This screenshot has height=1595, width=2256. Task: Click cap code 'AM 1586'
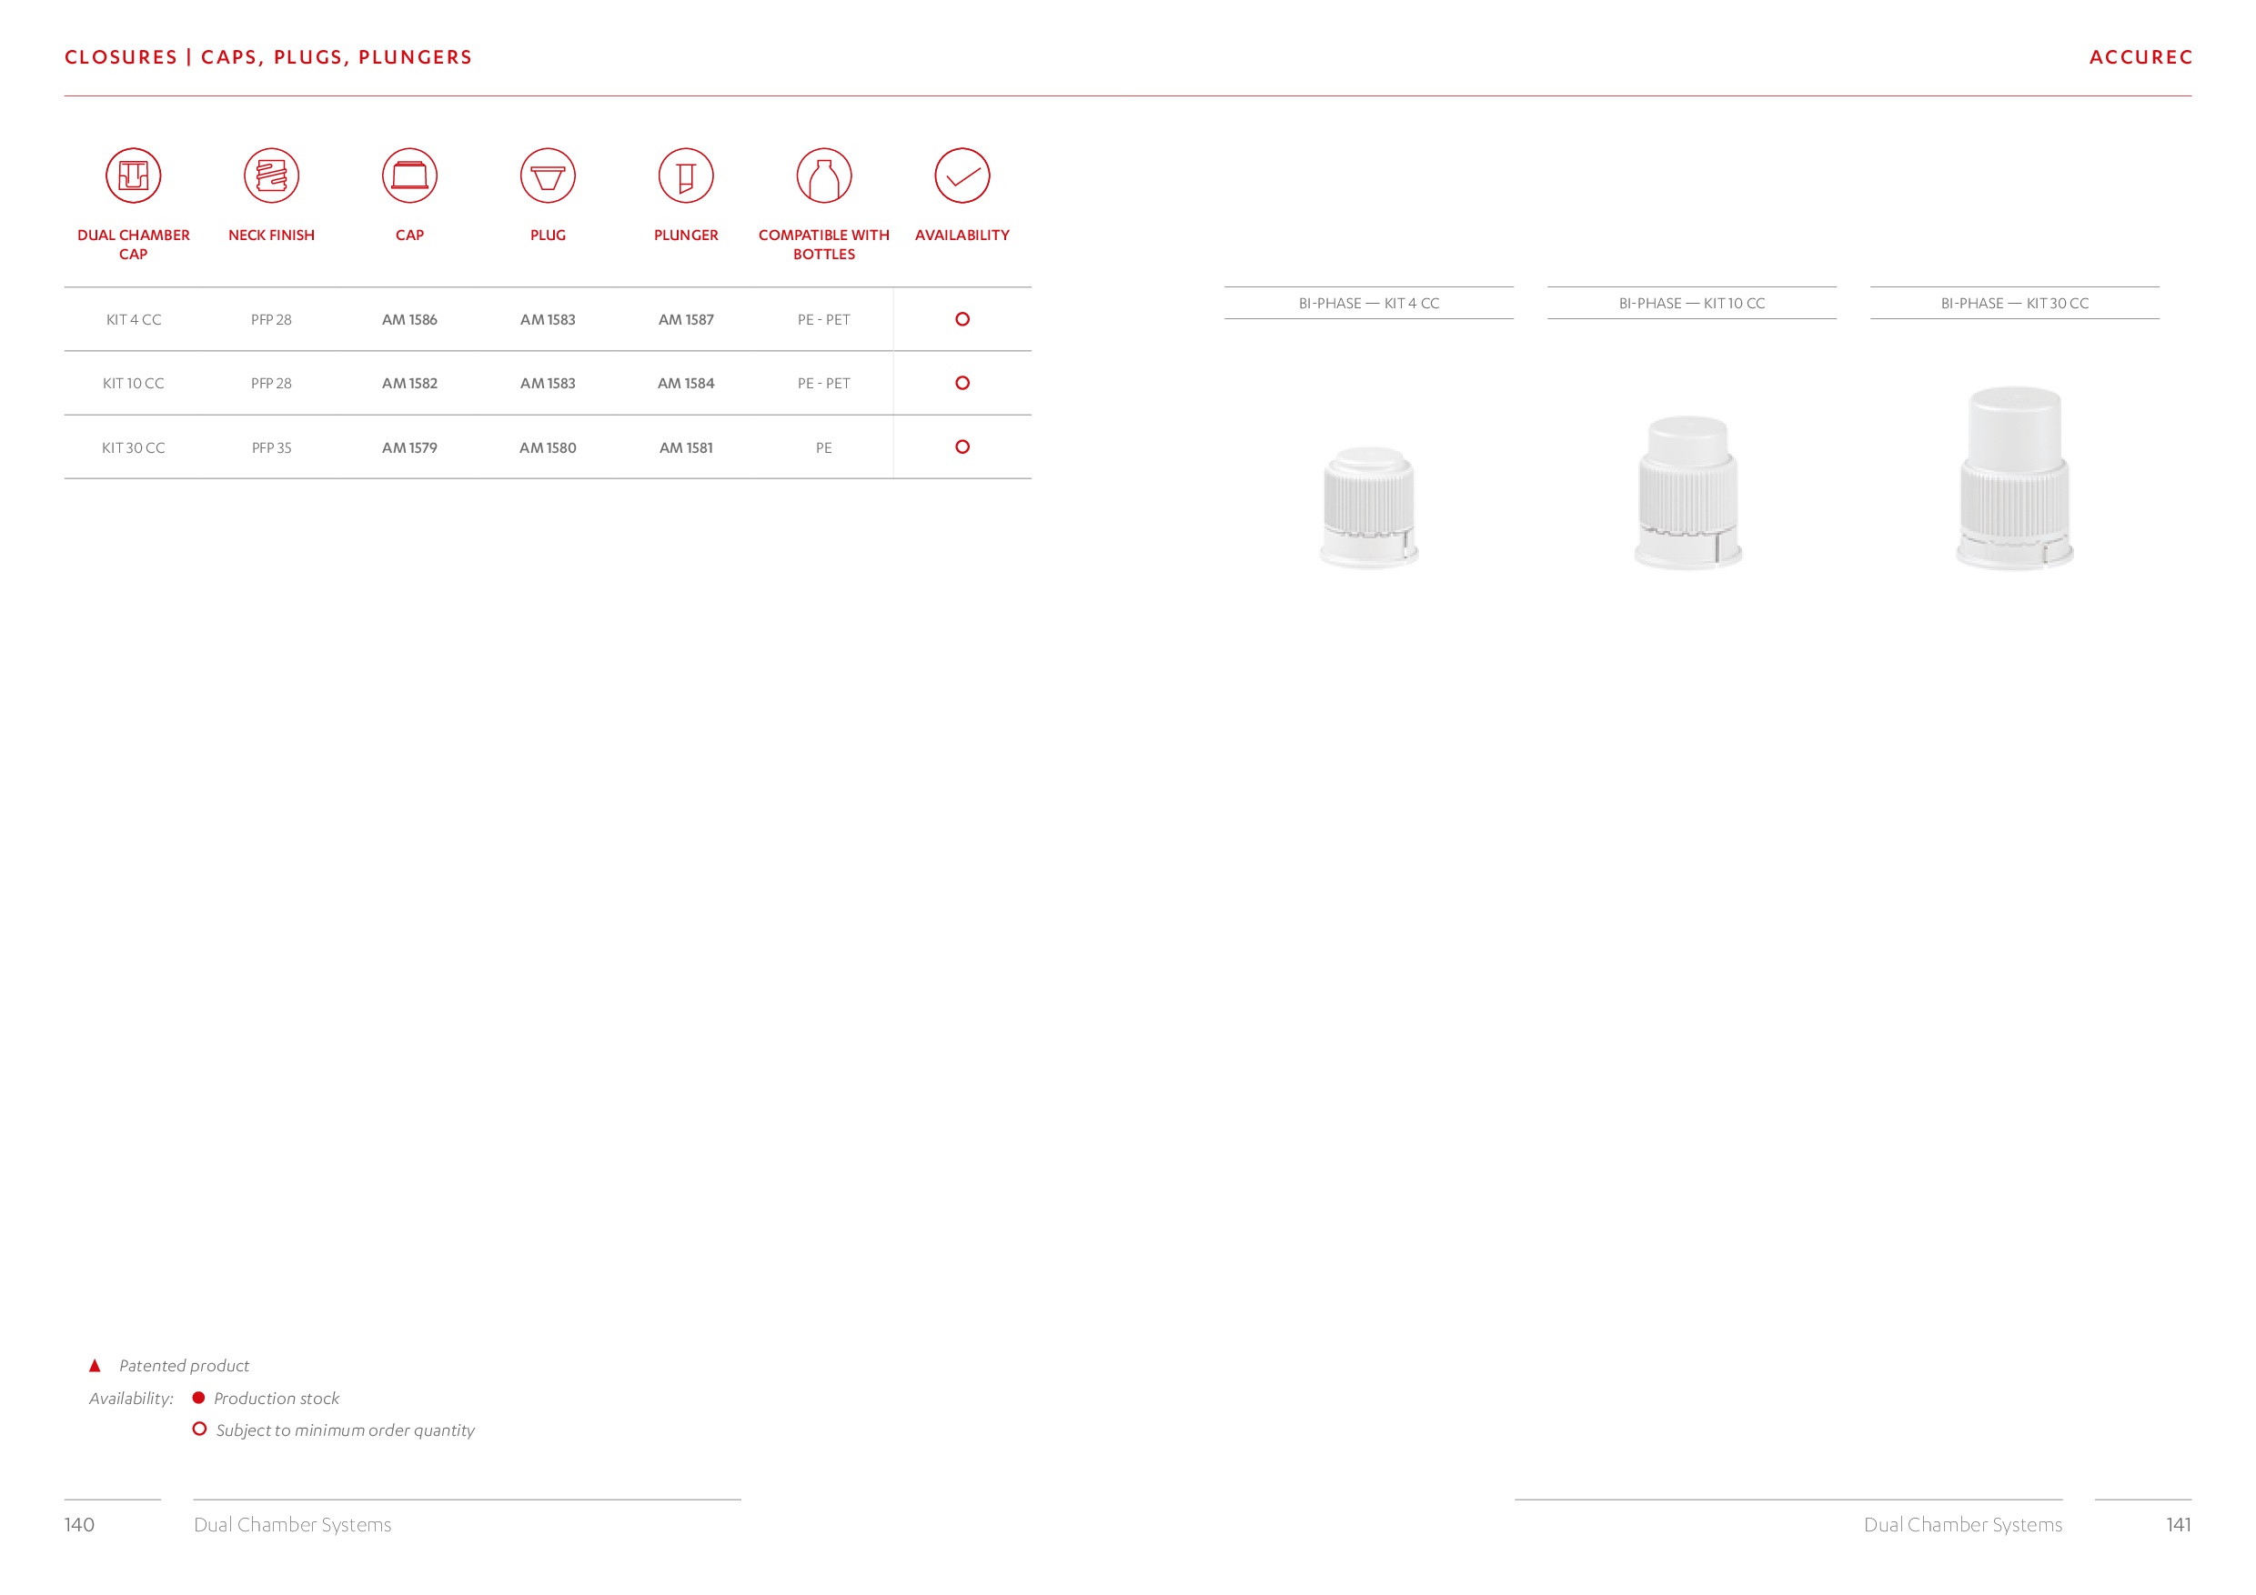pos(409,320)
